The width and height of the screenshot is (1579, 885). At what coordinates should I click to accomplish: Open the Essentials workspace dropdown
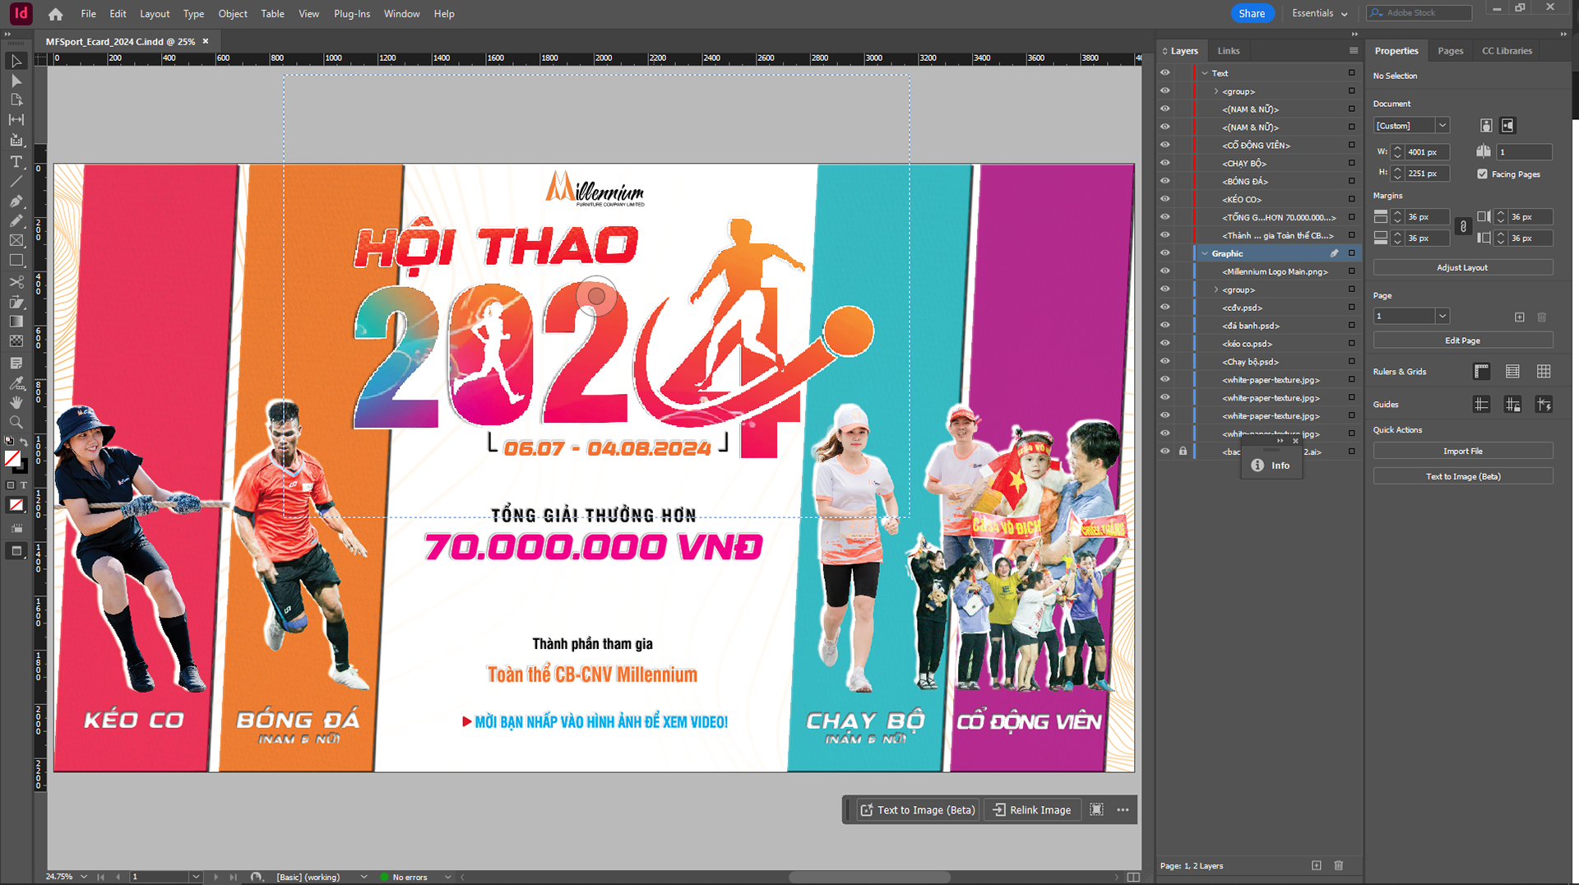click(1319, 13)
